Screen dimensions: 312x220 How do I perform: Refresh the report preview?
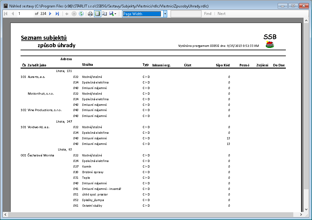[81, 14]
